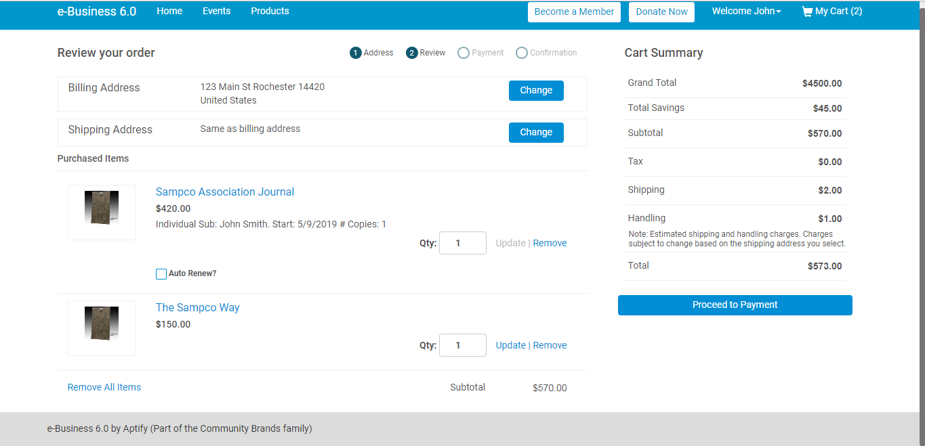This screenshot has width=925, height=446.
Task: Click The Sampco Way product thumbnail
Action: (101, 328)
